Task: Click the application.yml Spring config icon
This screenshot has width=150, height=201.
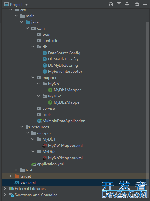Action: [34, 164]
